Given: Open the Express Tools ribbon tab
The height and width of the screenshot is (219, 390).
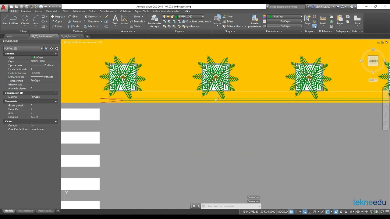Looking at the screenshot, I should pyautogui.click(x=142, y=11).
